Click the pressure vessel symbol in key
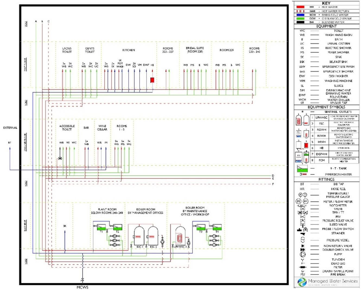This screenshot has height=290, width=361. coord(303,240)
